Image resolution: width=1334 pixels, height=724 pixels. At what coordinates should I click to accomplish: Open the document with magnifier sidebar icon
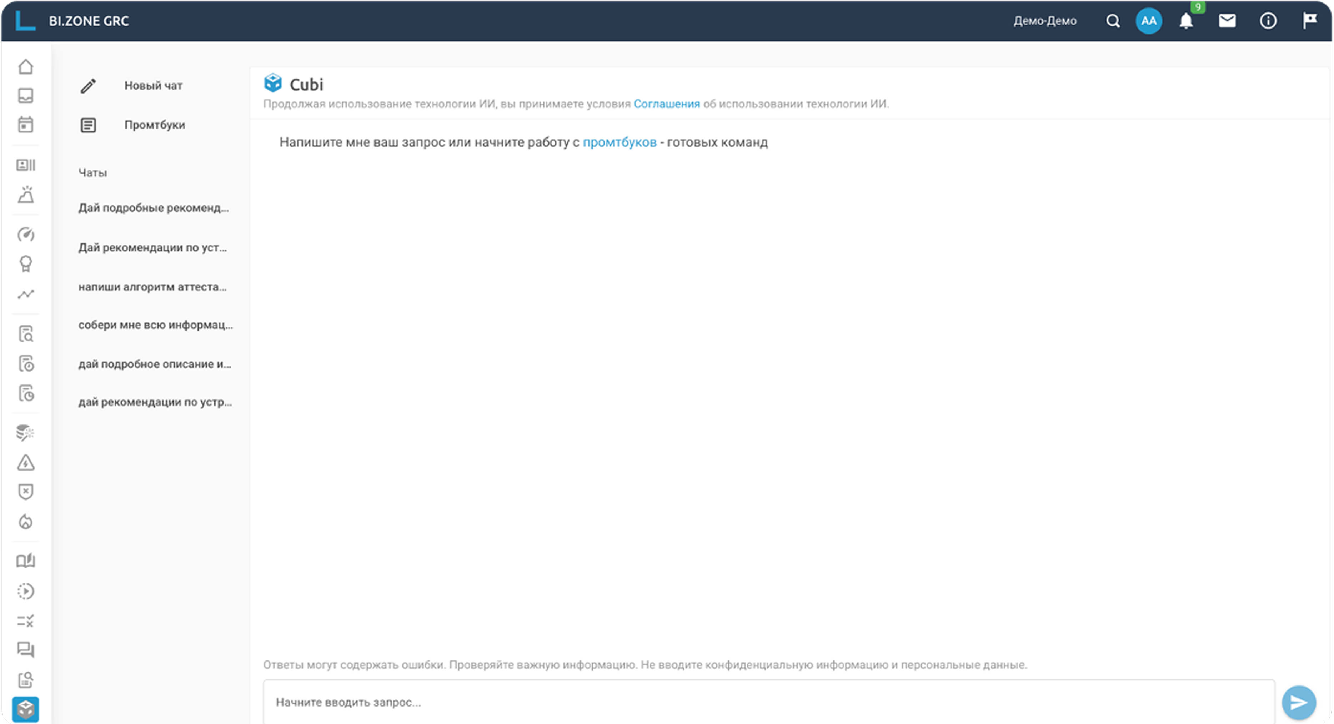(25, 334)
